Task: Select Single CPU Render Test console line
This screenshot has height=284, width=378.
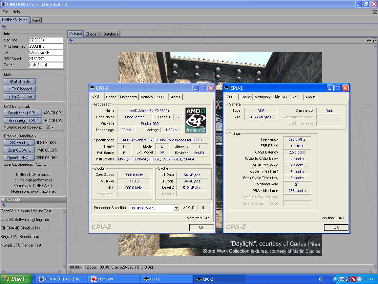Action: [x=20, y=236]
